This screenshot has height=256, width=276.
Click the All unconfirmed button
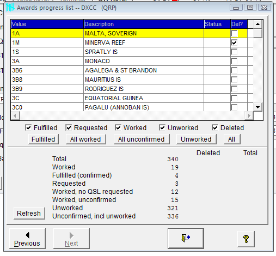(x=142, y=139)
